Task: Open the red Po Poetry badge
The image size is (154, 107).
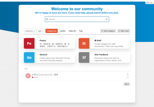Action: (29, 43)
